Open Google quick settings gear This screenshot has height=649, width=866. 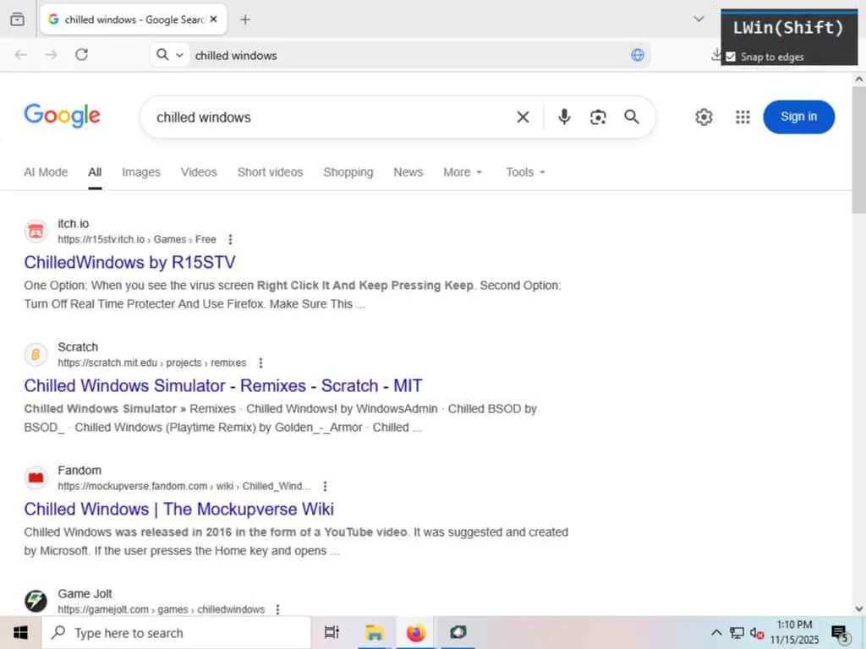pyautogui.click(x=704, y=117)
